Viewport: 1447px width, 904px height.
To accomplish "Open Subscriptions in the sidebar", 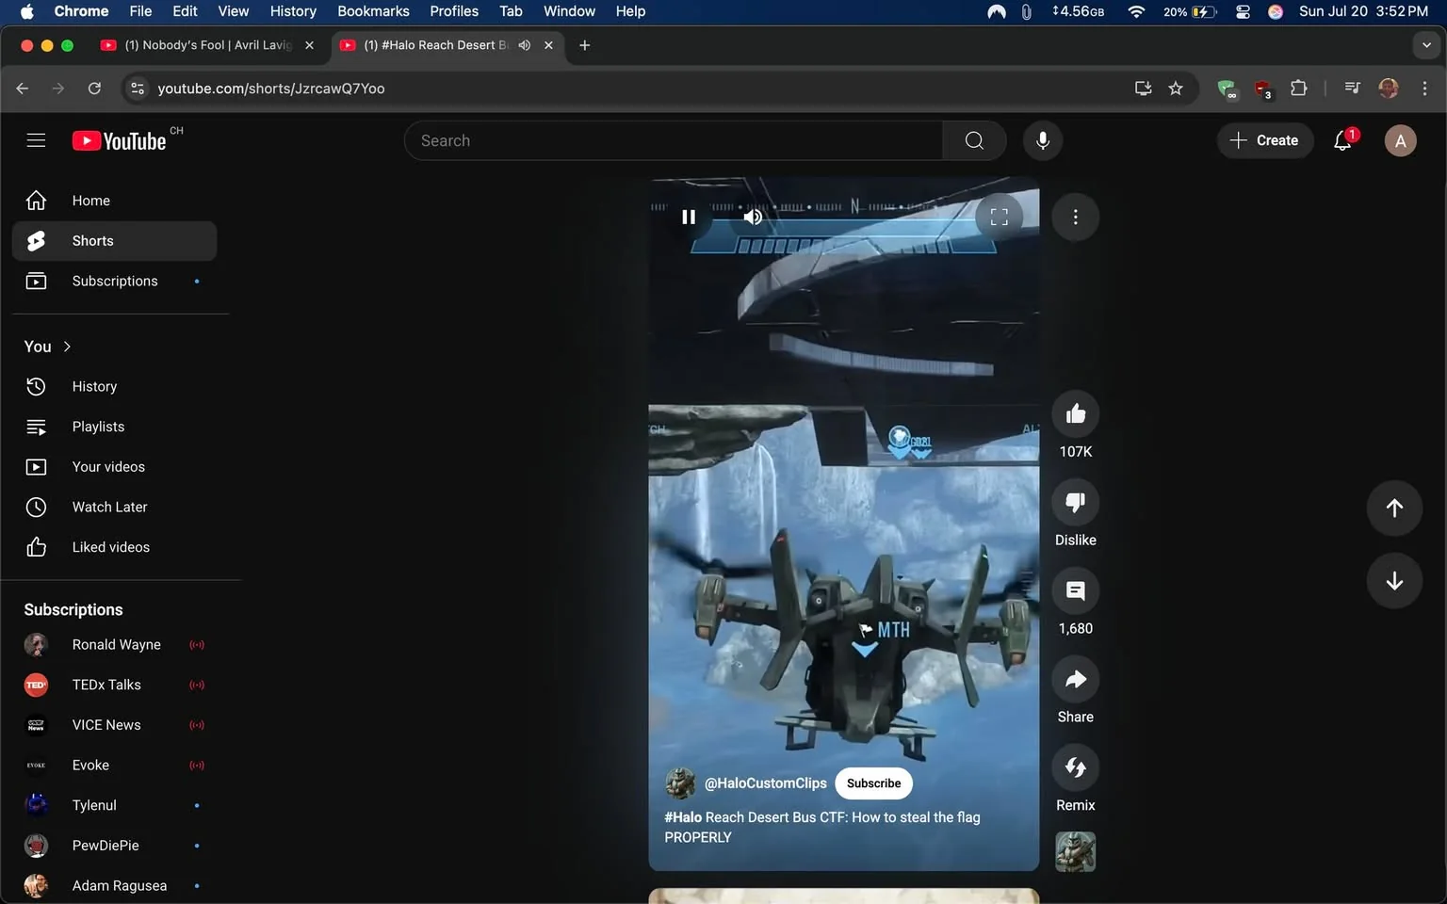I will point(114,281).
